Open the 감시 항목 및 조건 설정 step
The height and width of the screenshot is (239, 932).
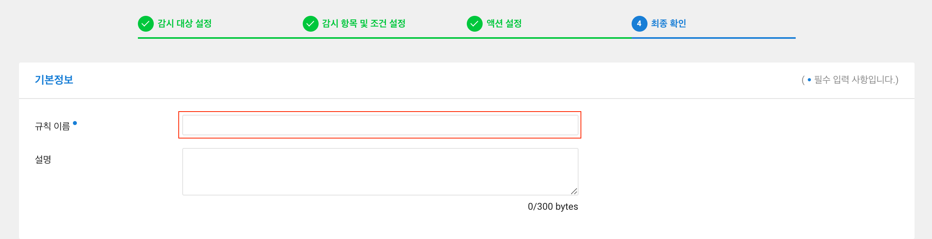pos(363,24)
